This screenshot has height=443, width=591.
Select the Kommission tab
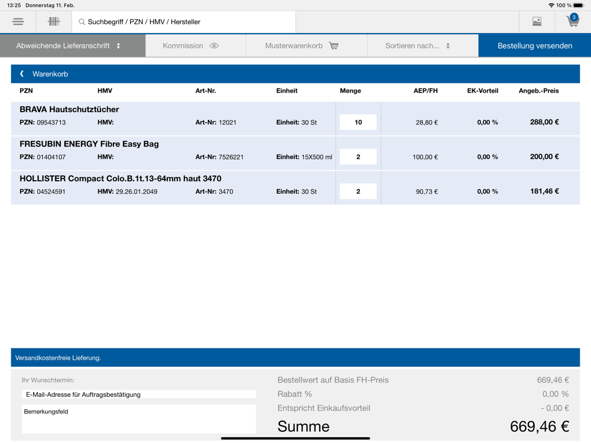196,45
